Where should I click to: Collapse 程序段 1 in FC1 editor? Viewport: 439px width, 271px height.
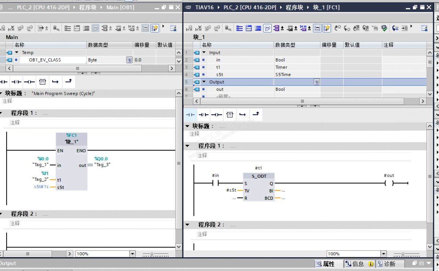click(187, 146)
